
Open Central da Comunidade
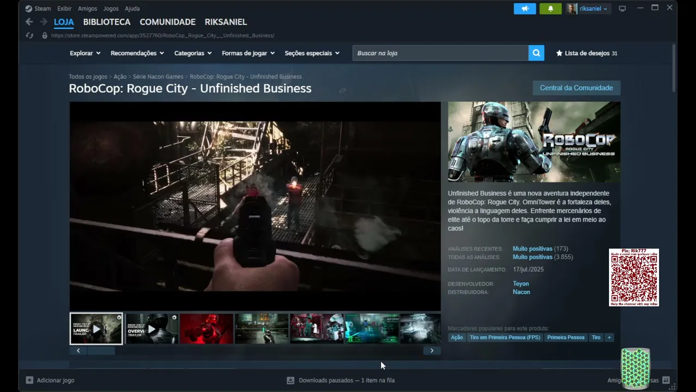pyautogui.click(x=576, y=88)
